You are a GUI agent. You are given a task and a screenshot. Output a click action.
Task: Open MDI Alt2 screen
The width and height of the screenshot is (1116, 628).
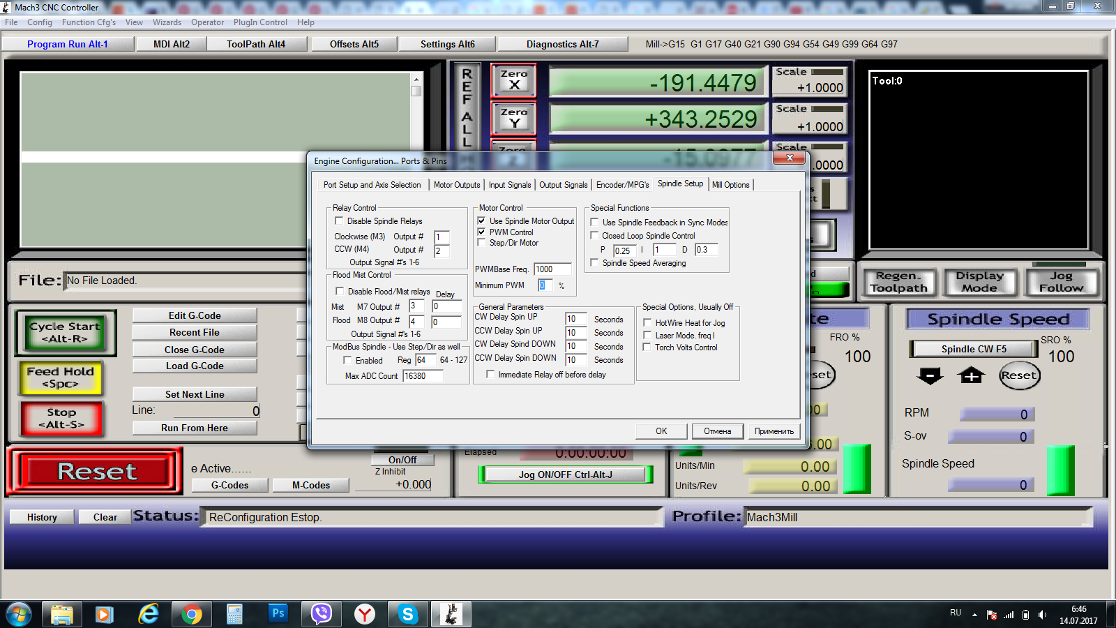coord(172,44)
